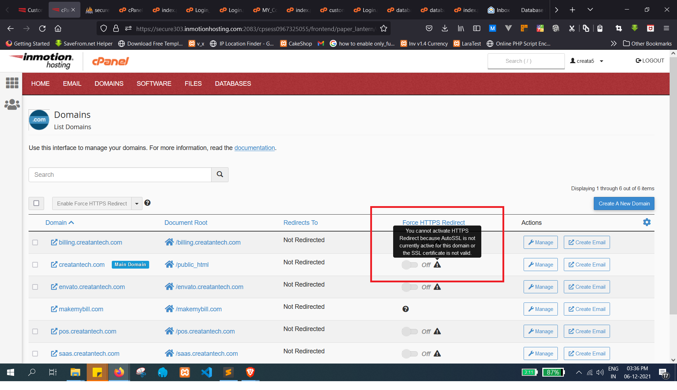677x390 pixels.
Task: Click the LOGOUT link
Action: pos(650,61)
